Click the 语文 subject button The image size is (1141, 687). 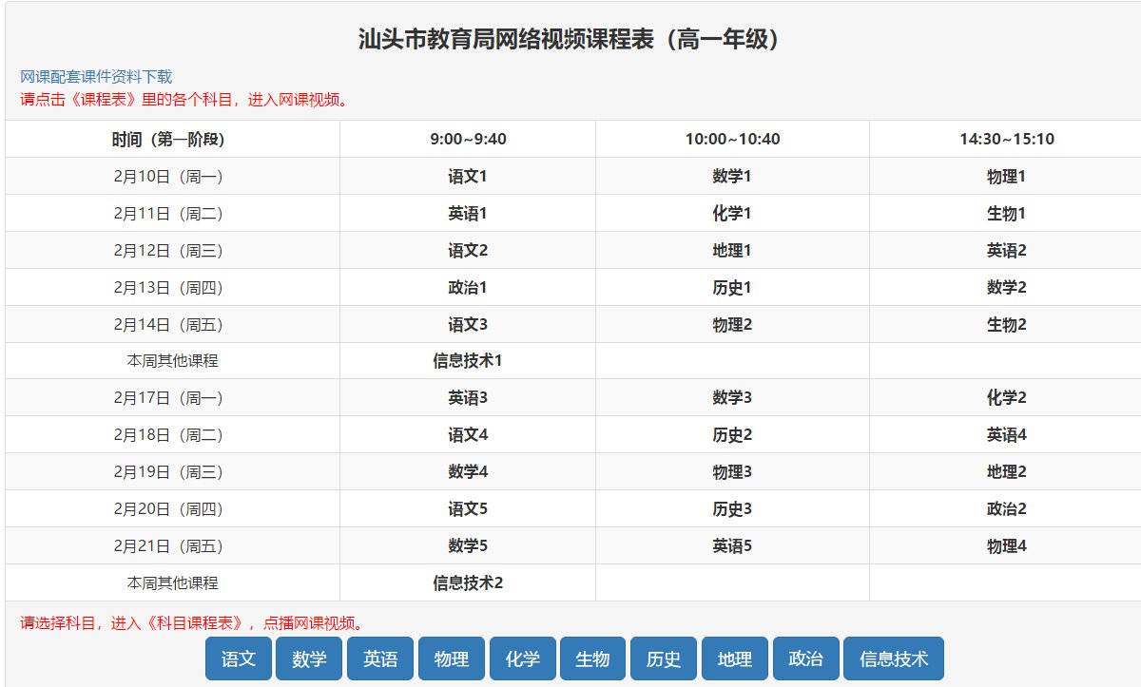tap(239, 658)
